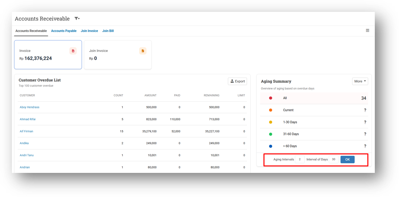Select the Accounts Receiveable tab

click(31, 31)
